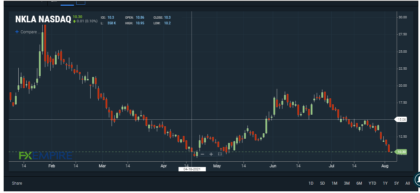420x193 pixels.
Task: Show the 5Y time range
Action: coord(396,183)
